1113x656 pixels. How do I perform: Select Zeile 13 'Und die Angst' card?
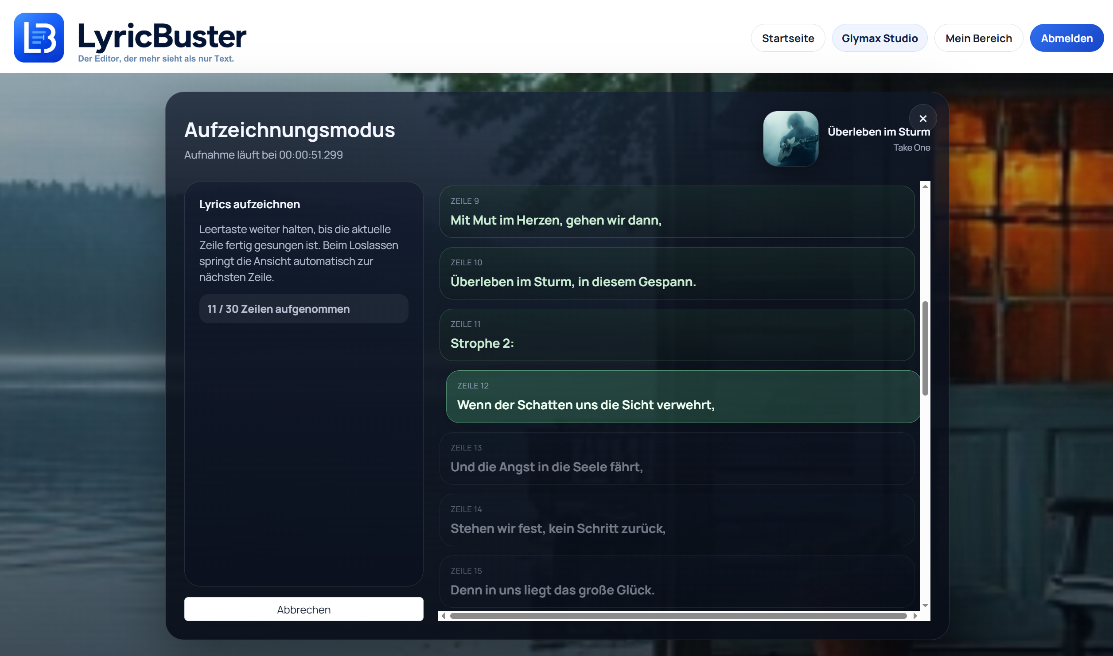pos(677,458)
